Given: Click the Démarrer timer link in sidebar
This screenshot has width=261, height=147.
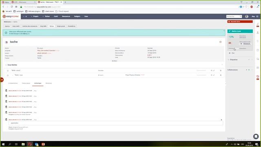Looking at the screenshot, I should [247, 44].
